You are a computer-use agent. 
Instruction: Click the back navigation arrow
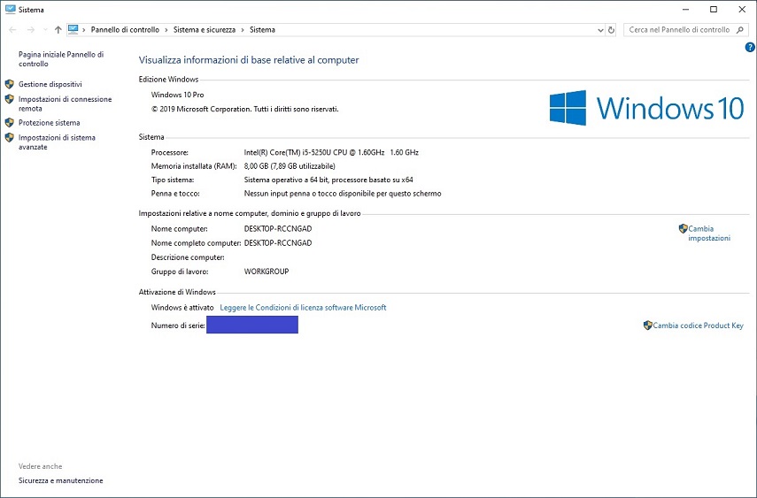(x=12, y=30)
